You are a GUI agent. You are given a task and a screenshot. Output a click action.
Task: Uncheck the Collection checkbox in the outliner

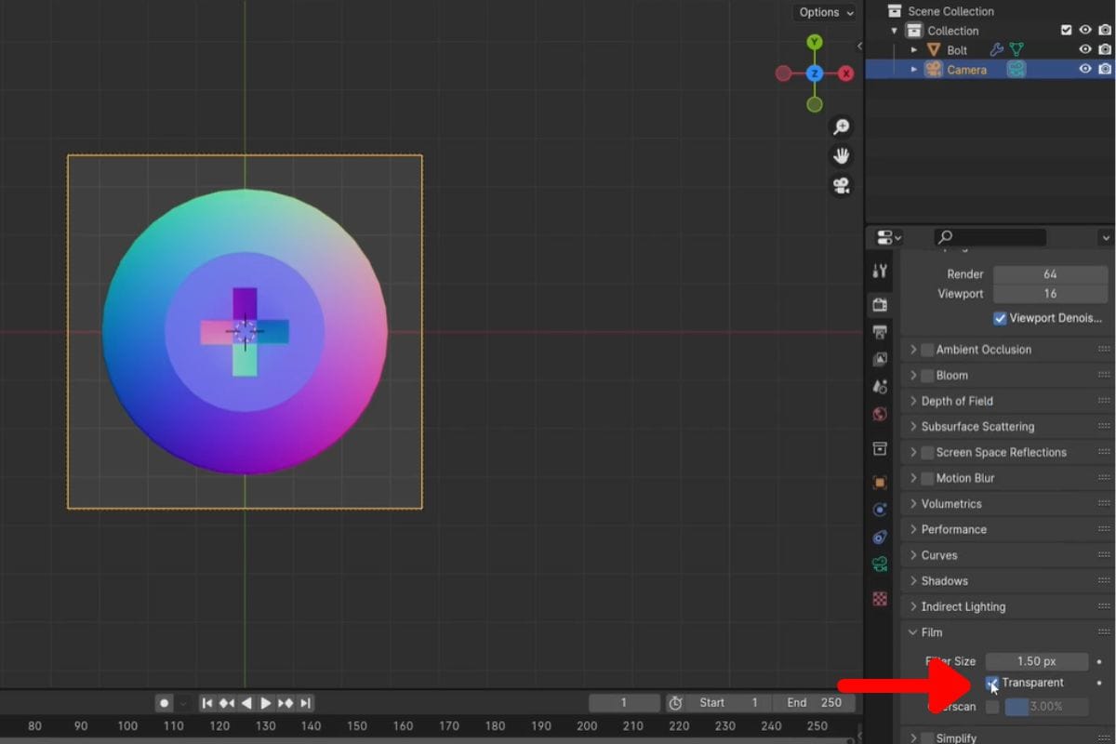point(1066,30)
